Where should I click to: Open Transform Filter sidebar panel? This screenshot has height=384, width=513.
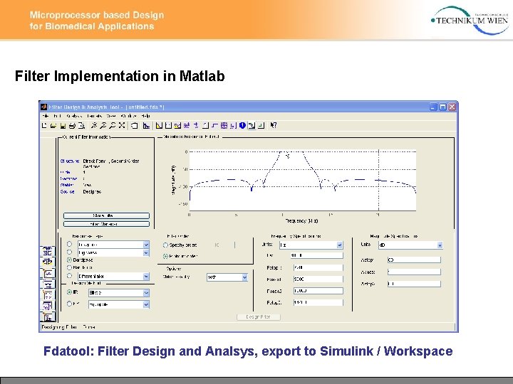[x=48, y=262]
